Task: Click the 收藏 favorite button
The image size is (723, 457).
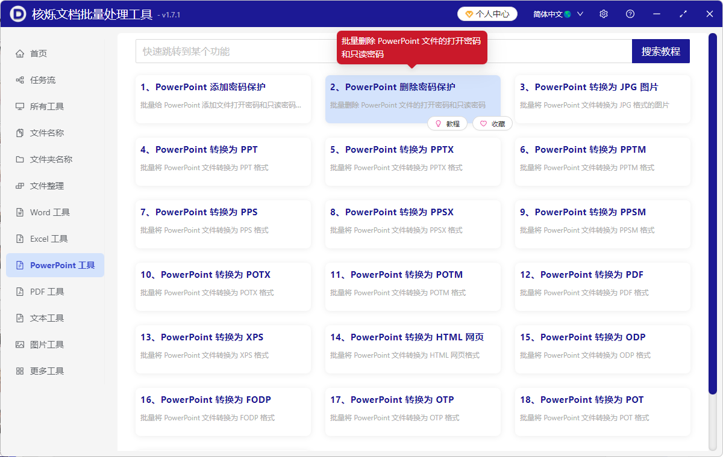Action: [x=493, y=124]
